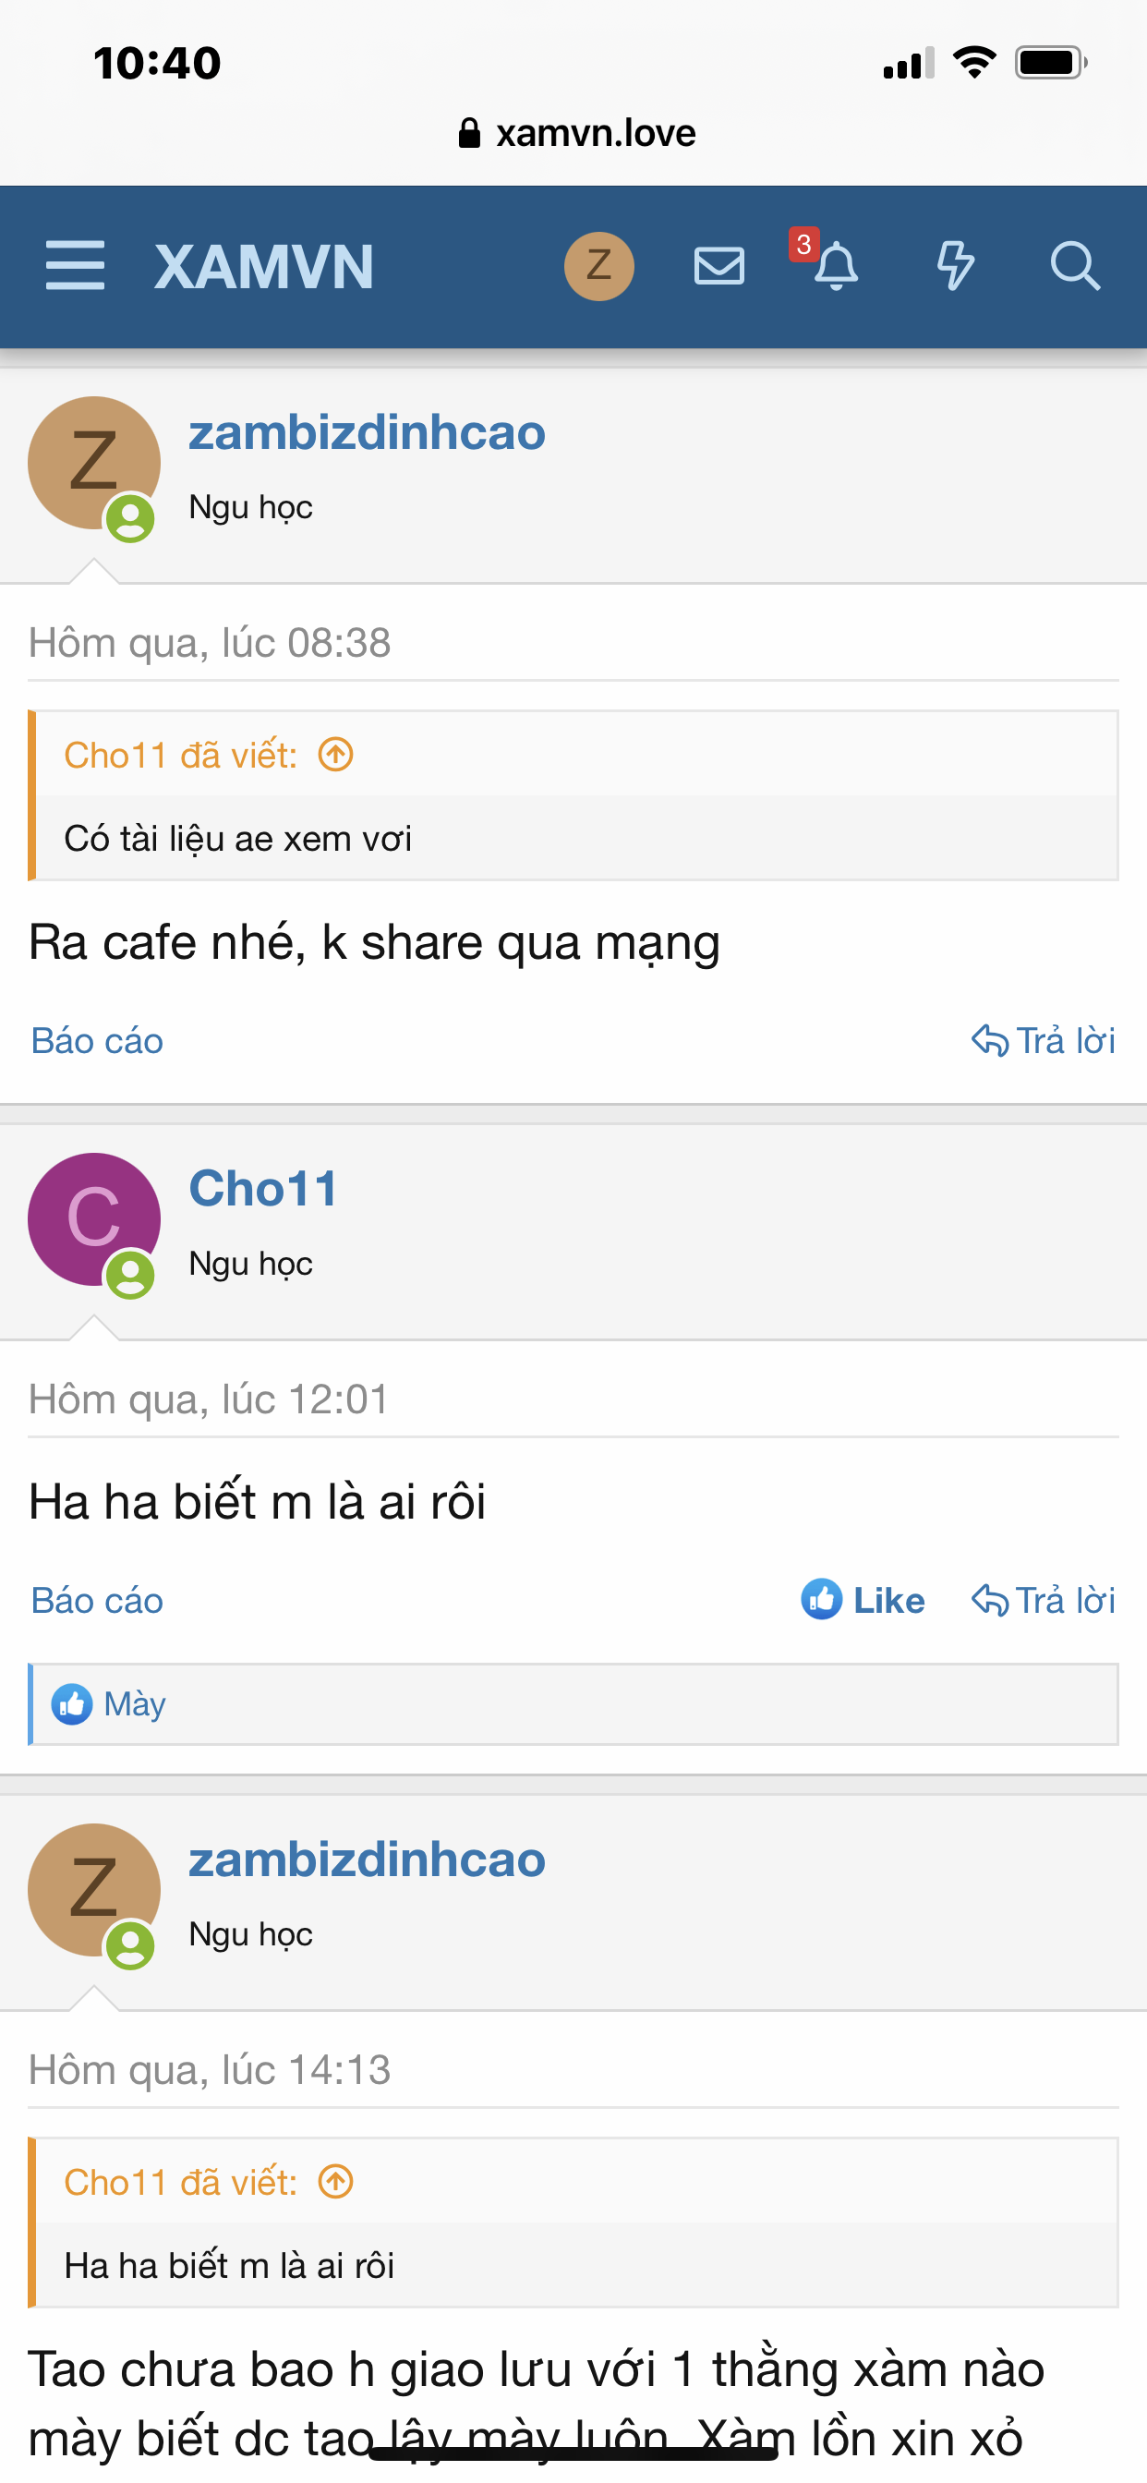
Task: Open the mail inbox envelope icon
Action: tap(719, 266)
